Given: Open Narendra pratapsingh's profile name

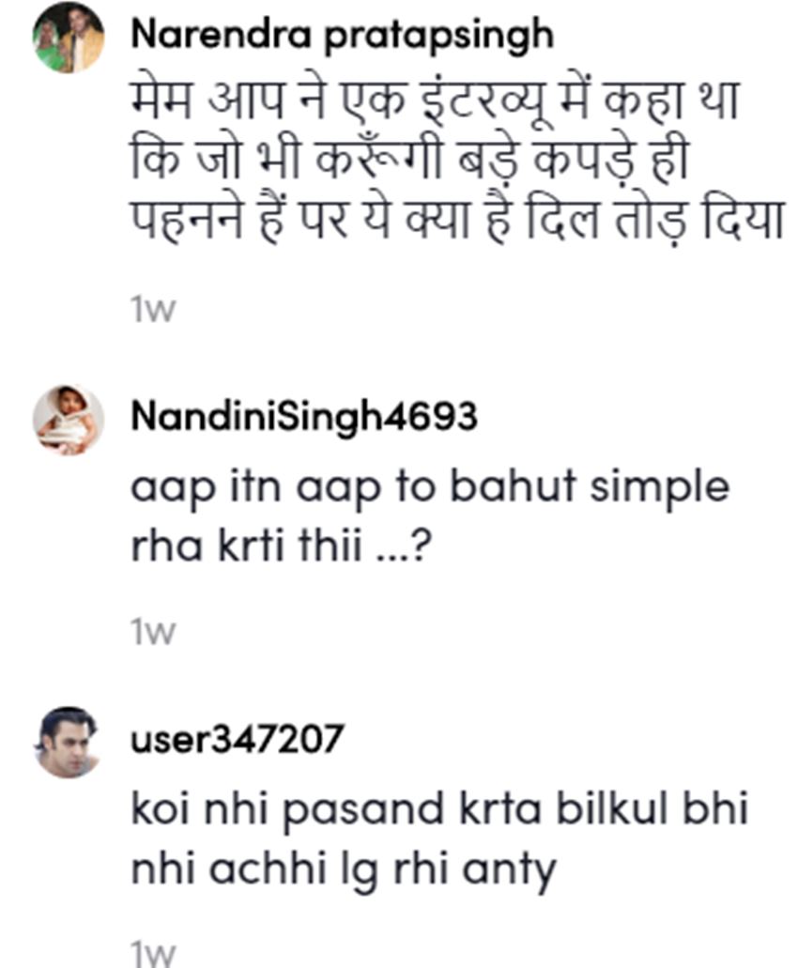Looking at the screenshot, I should [x=342, y=36].
